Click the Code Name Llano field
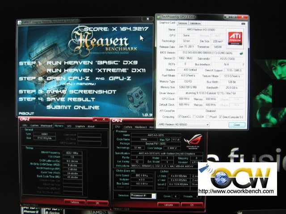Screen dimensions: 286x214 [x=144, y=140]
